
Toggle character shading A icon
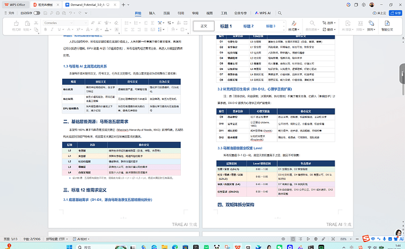(116, 29)
